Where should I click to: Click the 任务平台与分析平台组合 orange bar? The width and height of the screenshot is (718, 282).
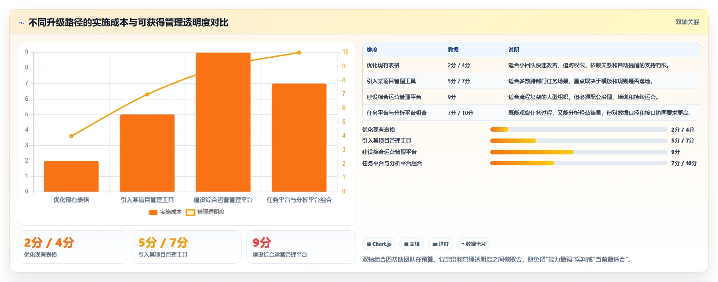299,138
